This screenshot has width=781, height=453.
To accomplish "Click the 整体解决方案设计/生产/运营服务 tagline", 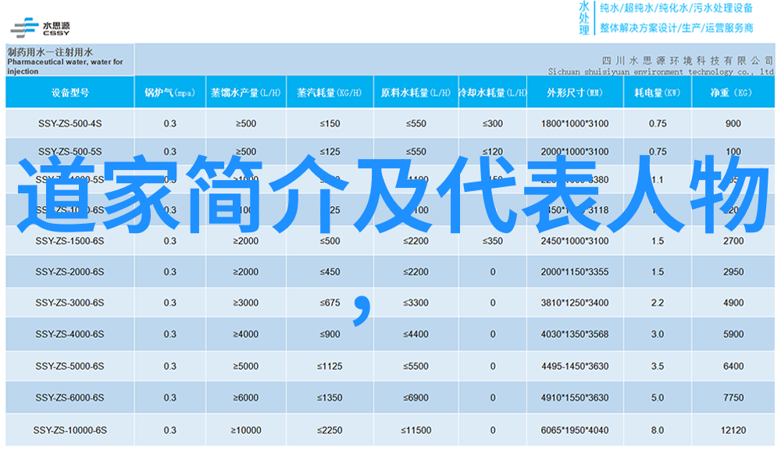I will point(676,28).
